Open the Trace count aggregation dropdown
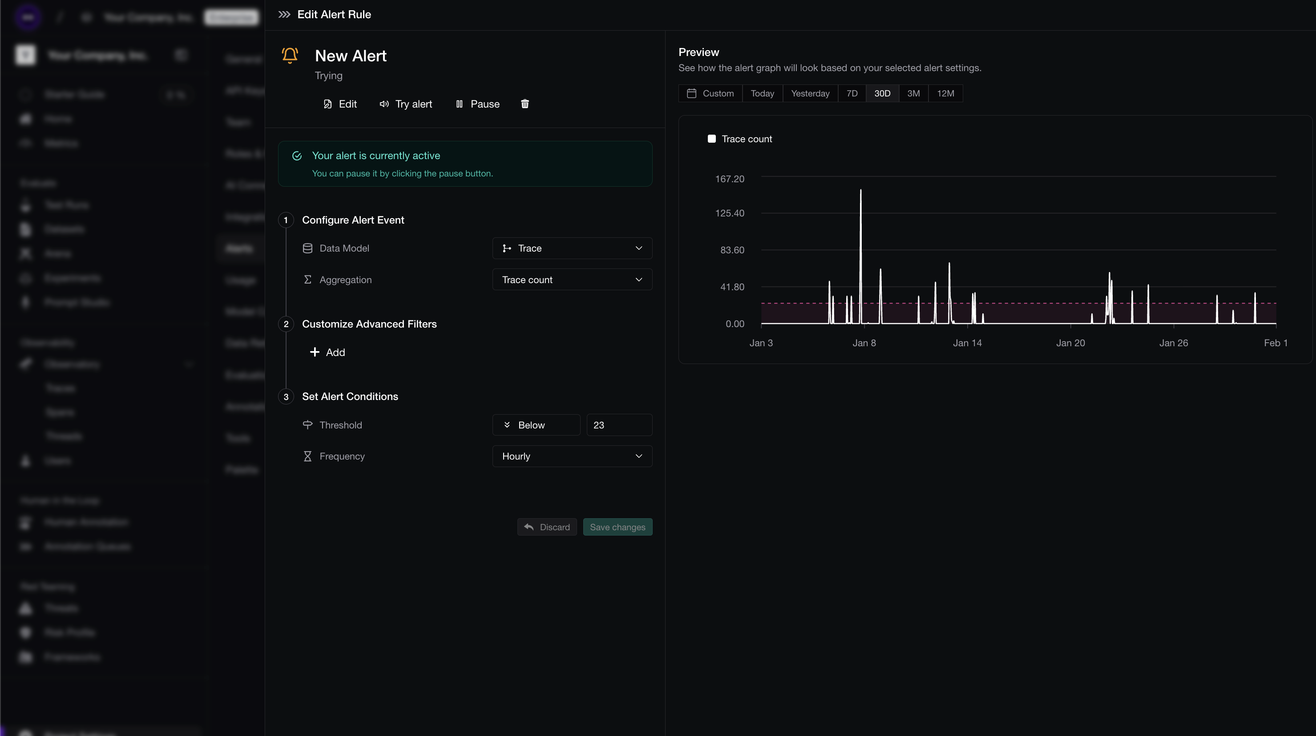The image size is (1316, 736). click(571, 279)
